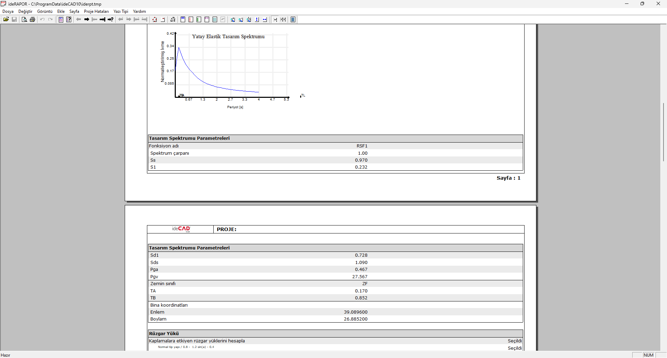
Task: Click the purple top-margin page icon
Action: (207, 19)
